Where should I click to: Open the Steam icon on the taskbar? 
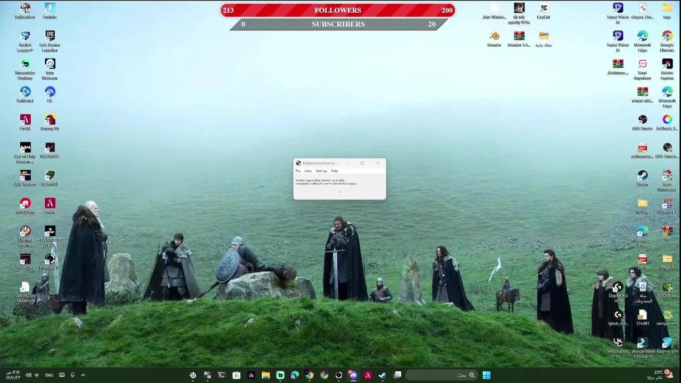coord(382,375)
